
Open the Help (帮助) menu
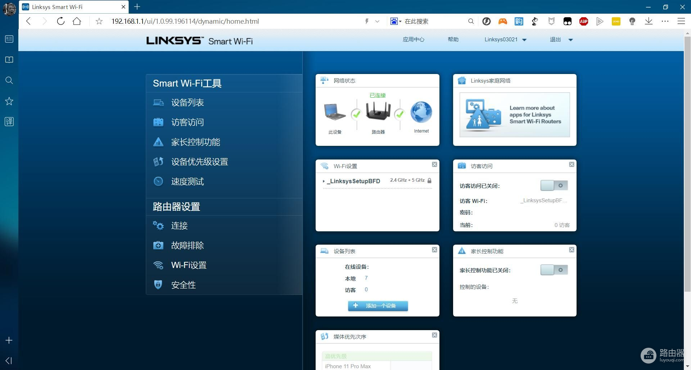pyautogui.click(x=453, y=40)
